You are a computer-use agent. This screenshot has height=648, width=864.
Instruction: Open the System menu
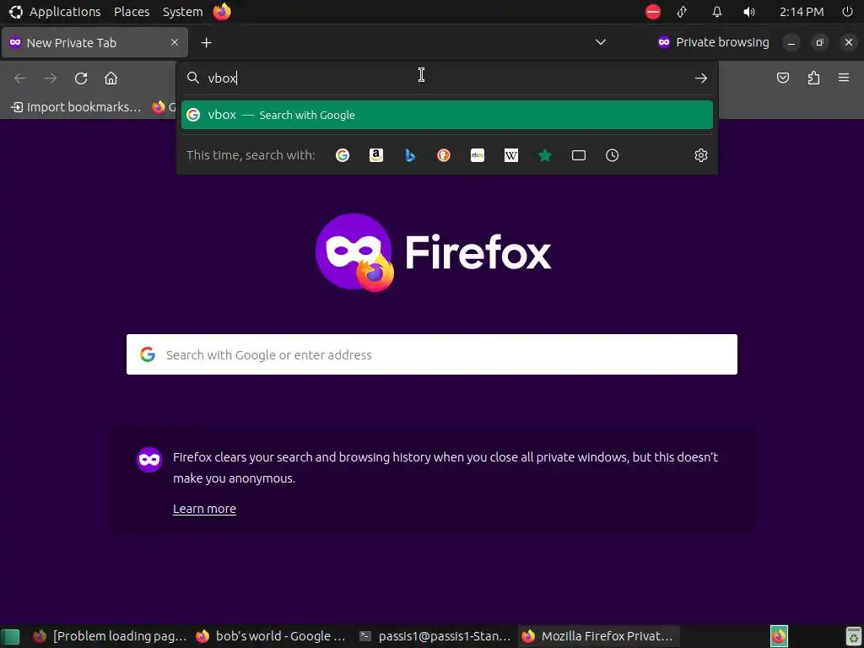(x=182, y=12)
